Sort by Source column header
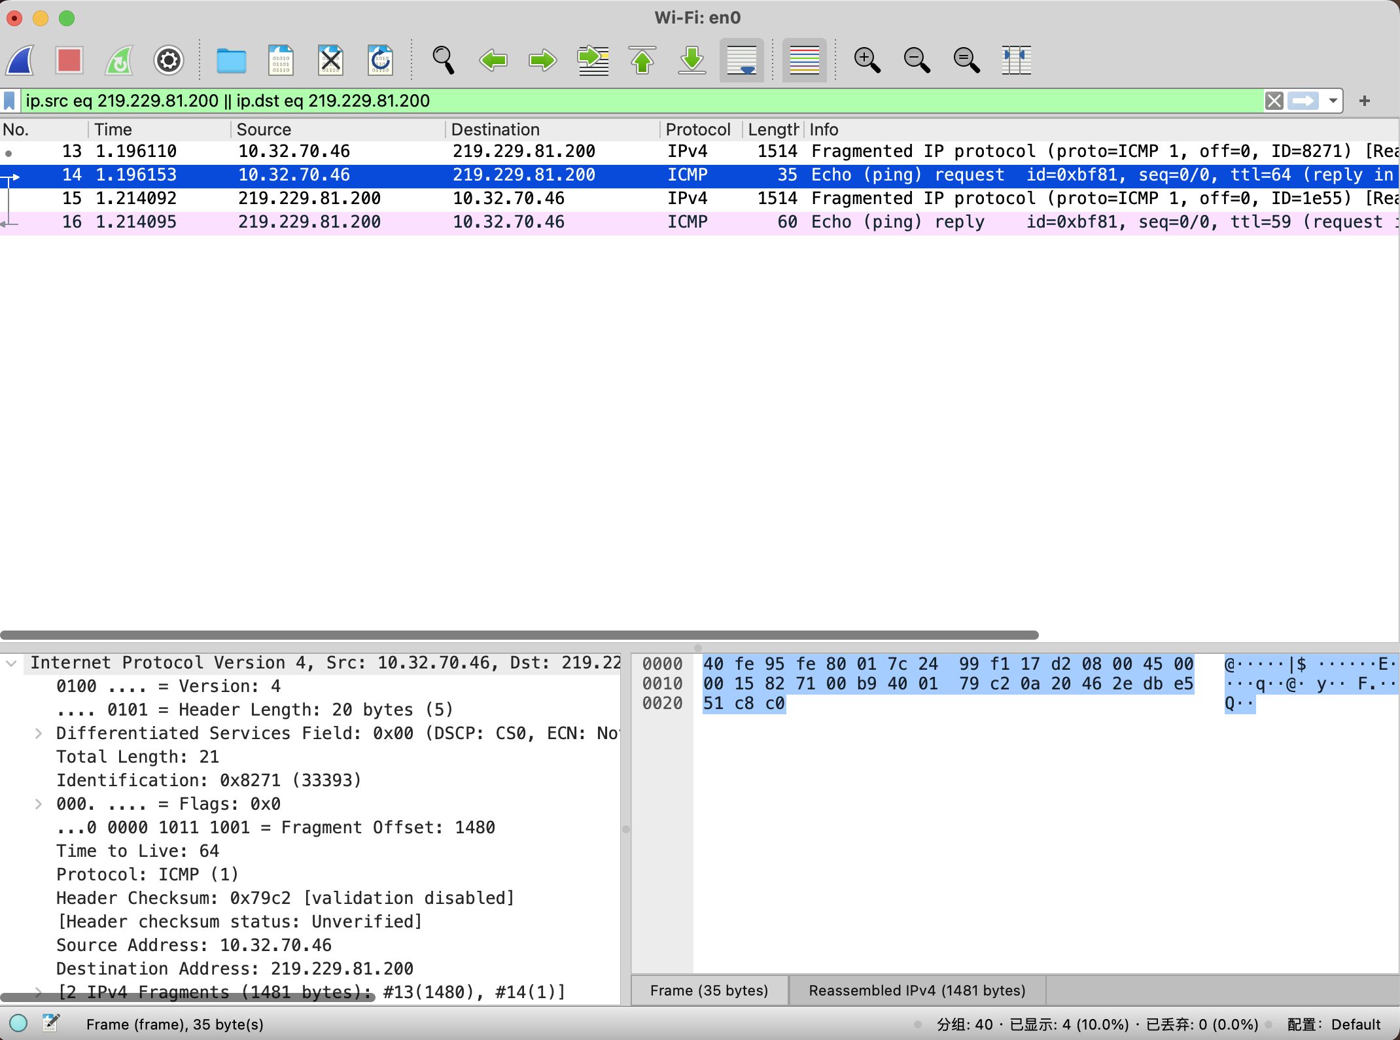1400x1040 pixels. click(x=338, y=130)
